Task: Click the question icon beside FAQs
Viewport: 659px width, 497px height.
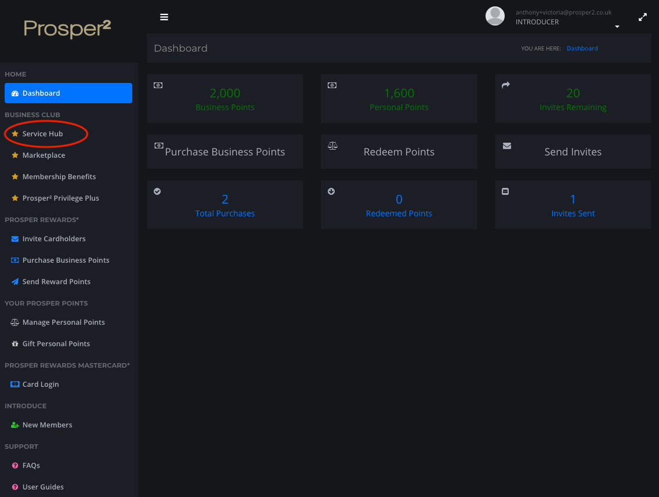Action: (15, 466)
